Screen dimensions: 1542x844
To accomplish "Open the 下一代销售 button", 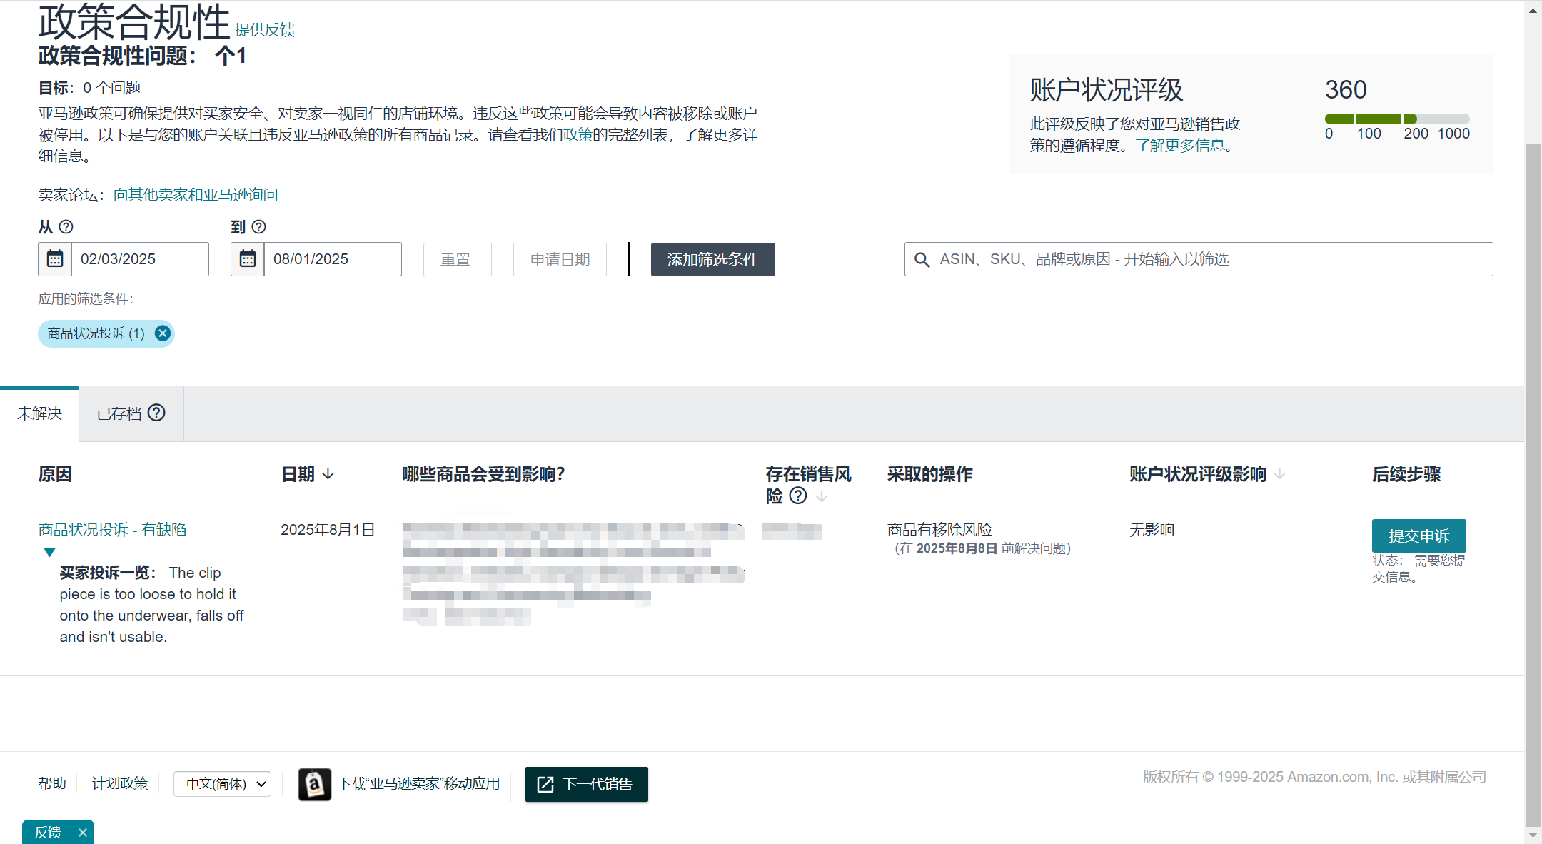I will (586, 784).
